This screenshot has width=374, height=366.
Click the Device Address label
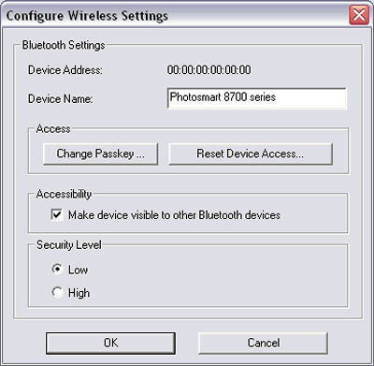pos(65,70)
